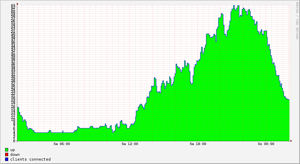Click the '63' value on the y-axis

point(13,6)
